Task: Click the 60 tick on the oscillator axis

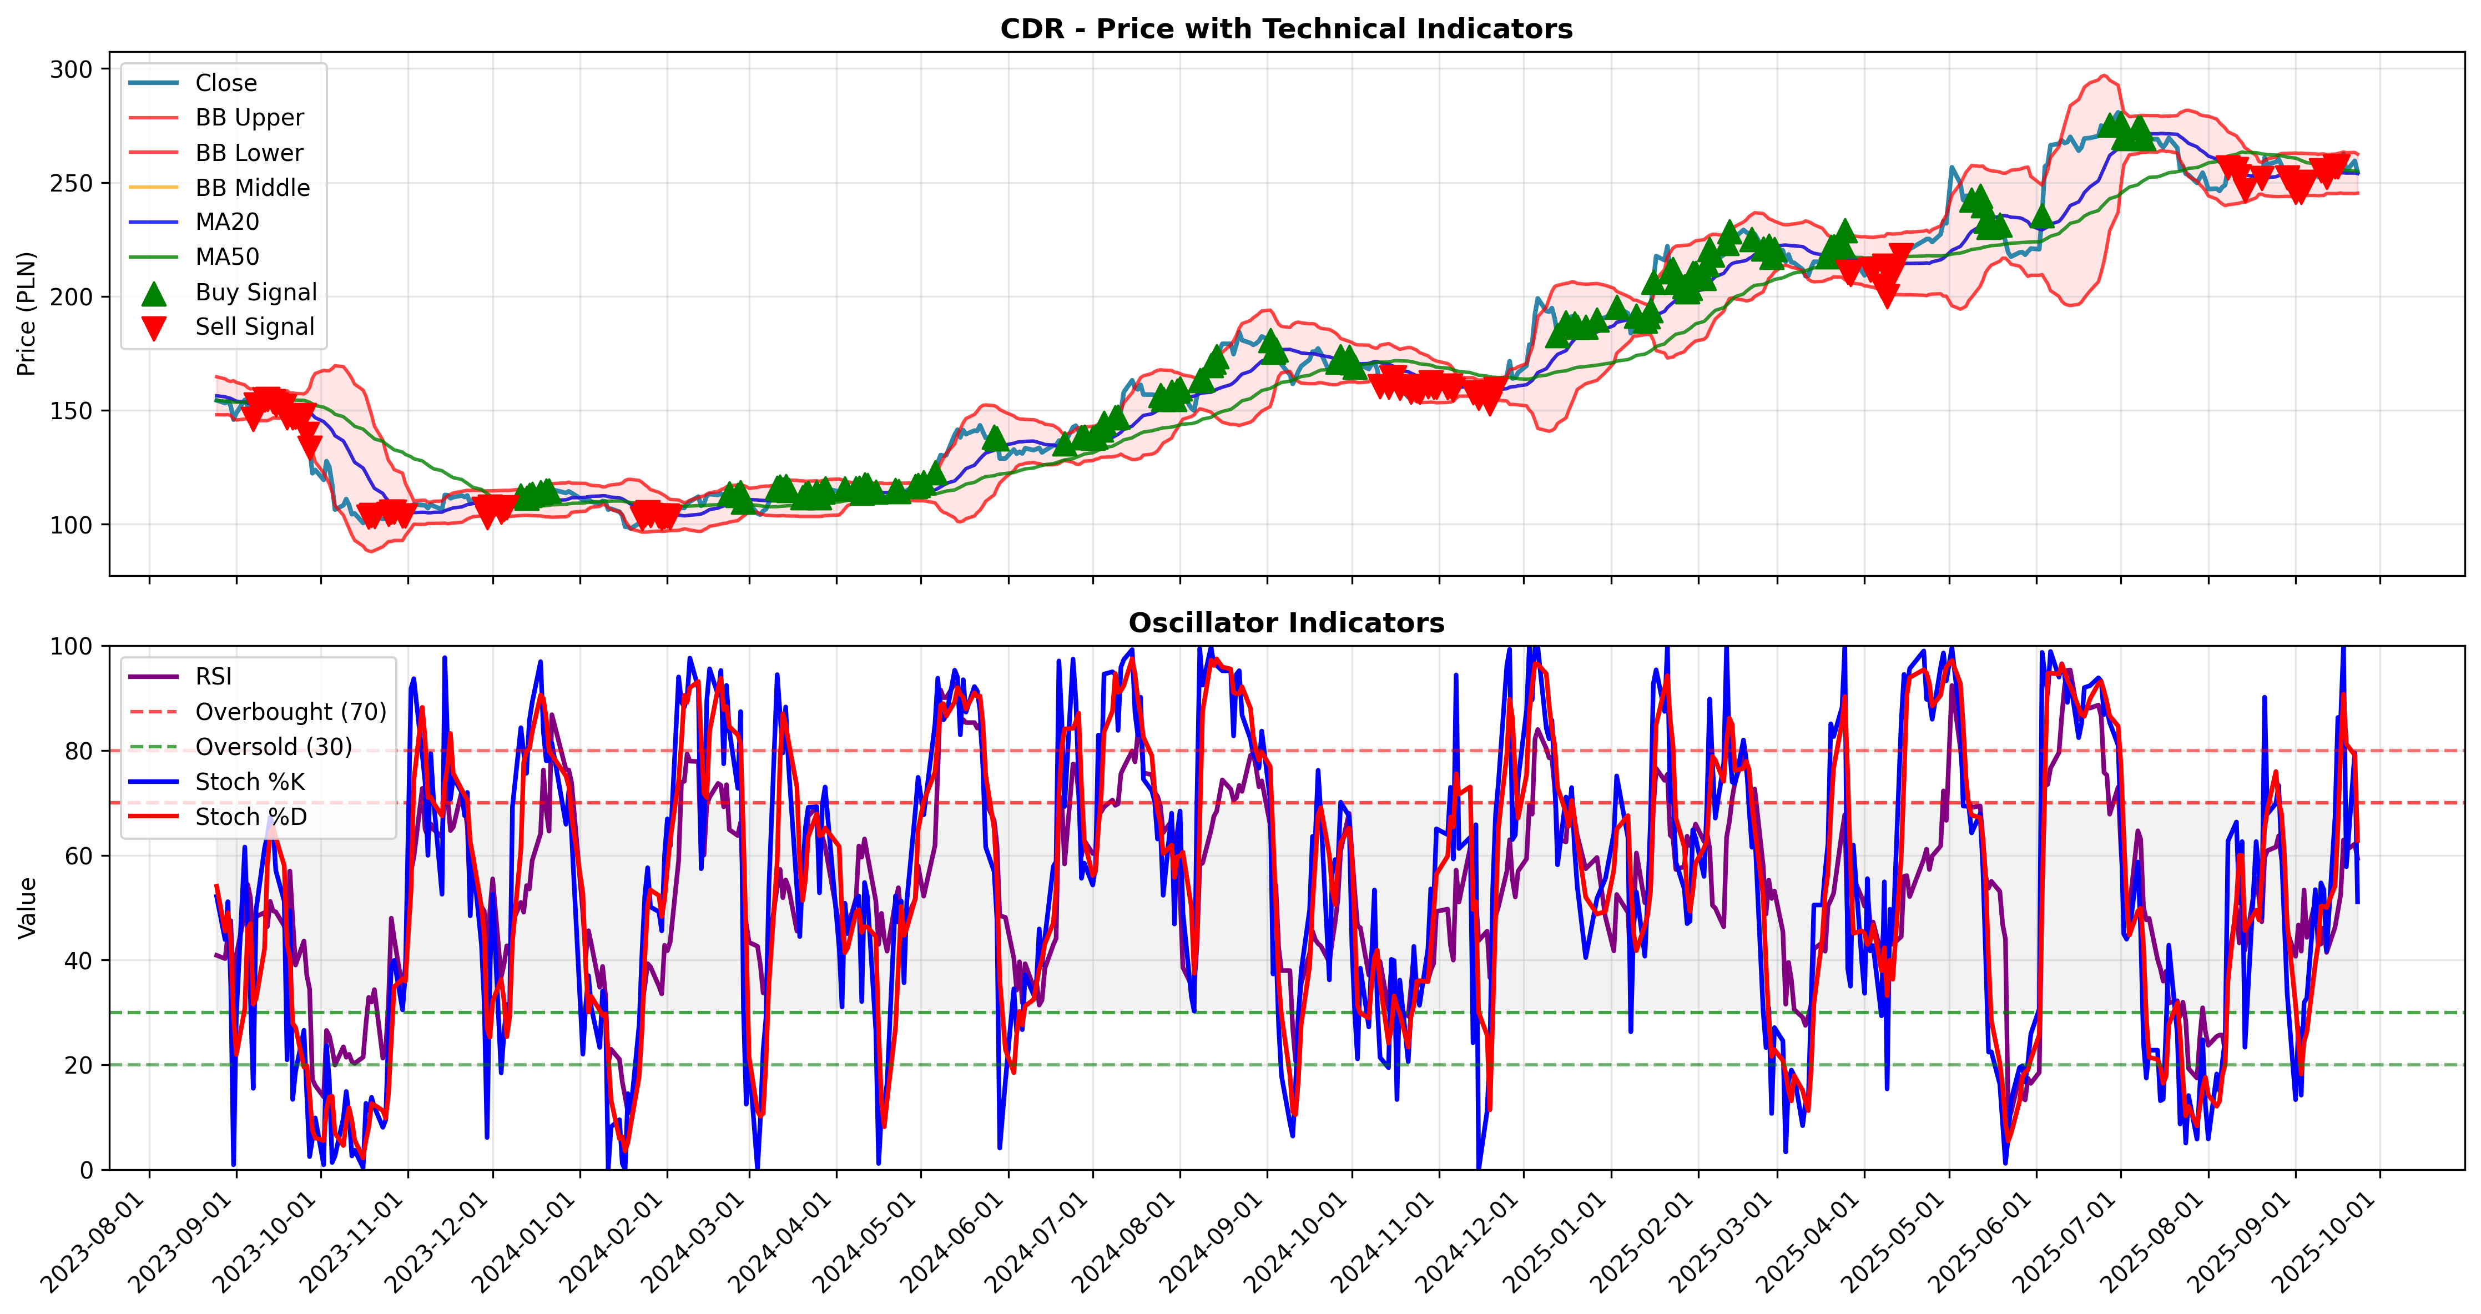Action: 79,855
